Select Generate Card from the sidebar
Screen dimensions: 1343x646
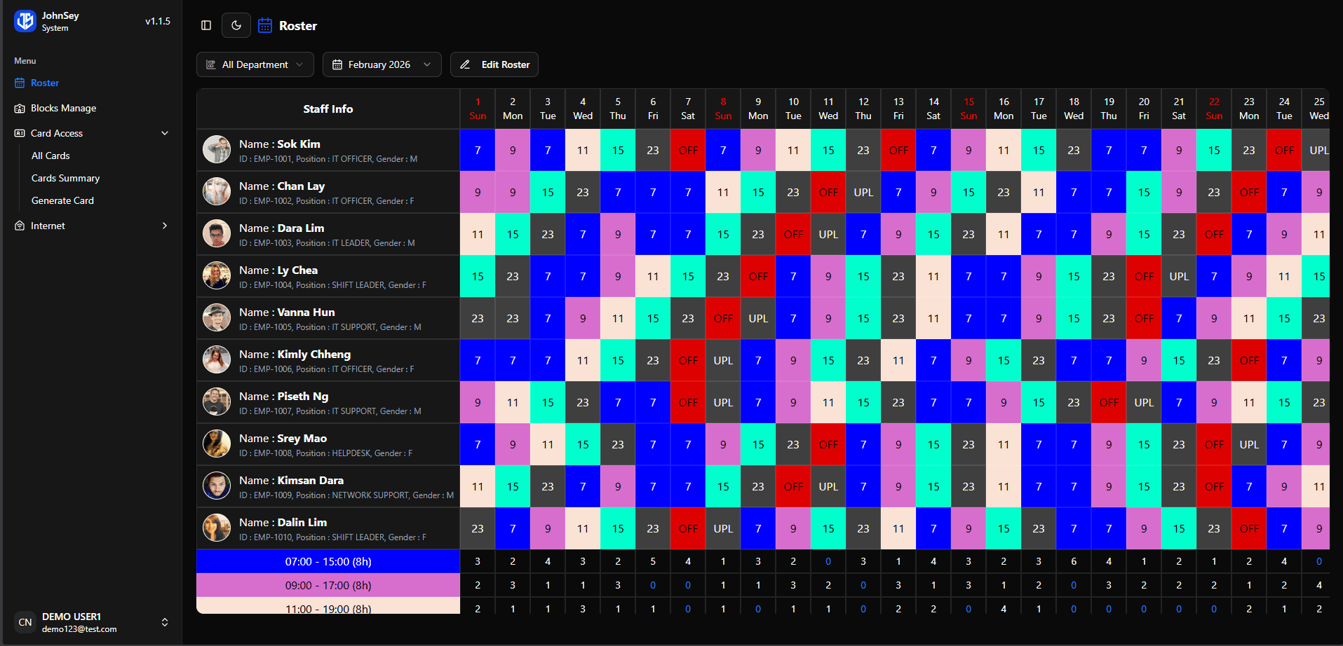[x=62, y=200]
